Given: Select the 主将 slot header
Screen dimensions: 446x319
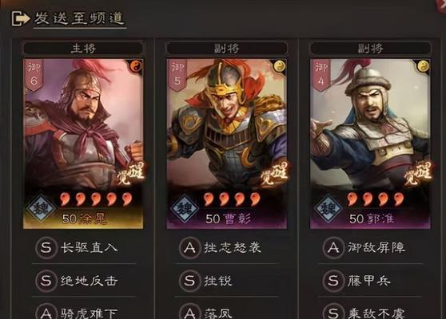Looking at the screenshot, I should (83, 48).
